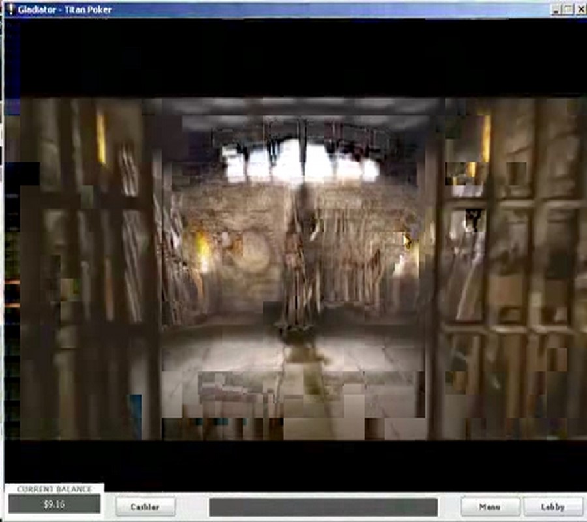587x522 pixels.
Task: Click the yellow arrow on right wall
Action: pyautogui.click(x=408, y=241)
